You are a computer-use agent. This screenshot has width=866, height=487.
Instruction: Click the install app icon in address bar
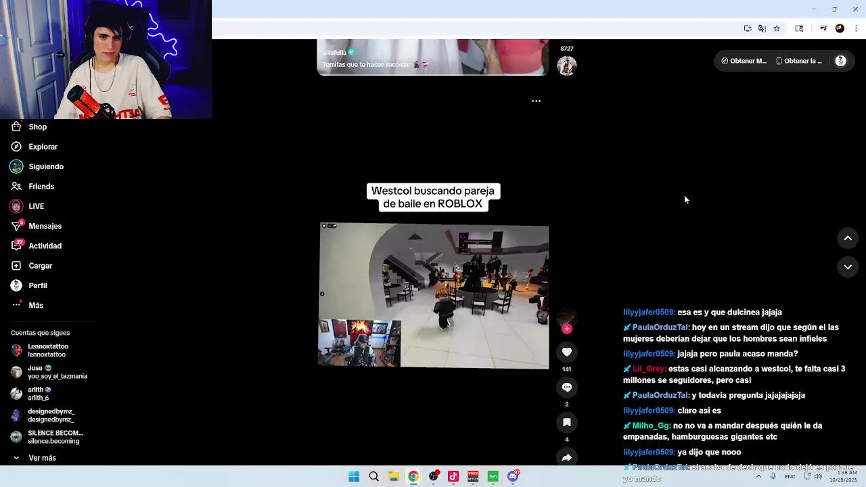click(748, 28)
